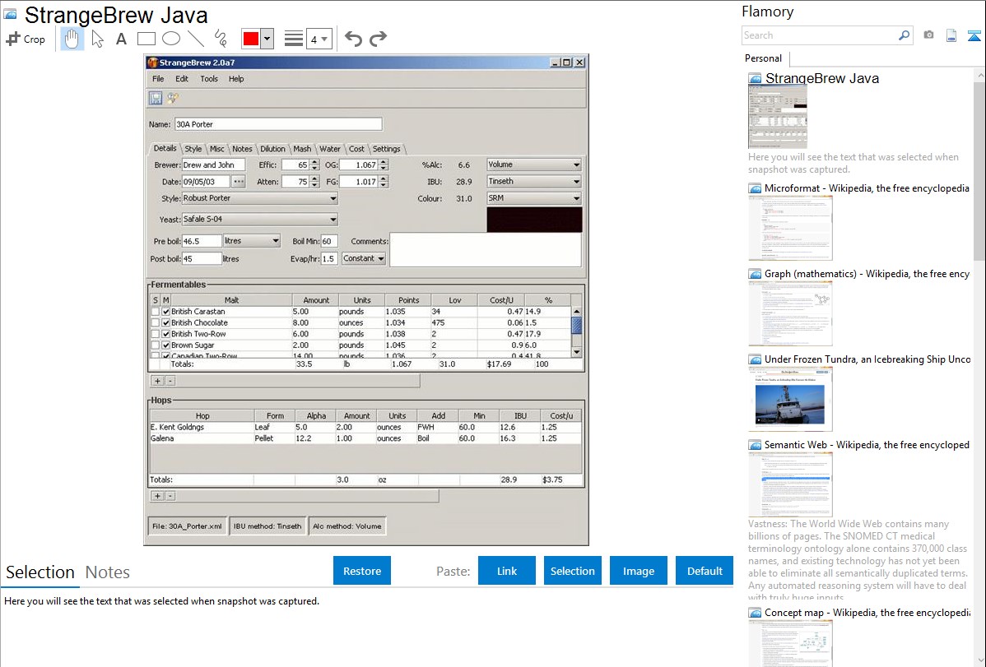Open the Yeast Safale S-04 dropdown
Image resolution: width=986 pixels, height=667 pixels.
260,220
